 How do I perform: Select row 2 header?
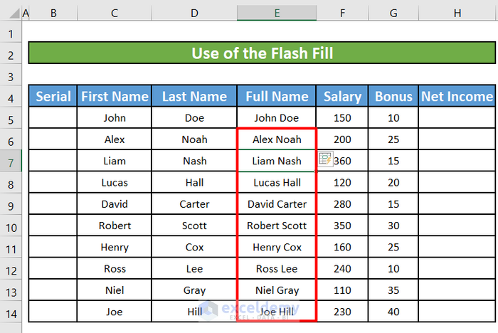[x=11, y=54]
